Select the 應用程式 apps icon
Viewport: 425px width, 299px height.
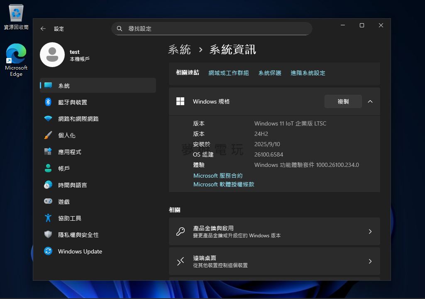[48, 152]
